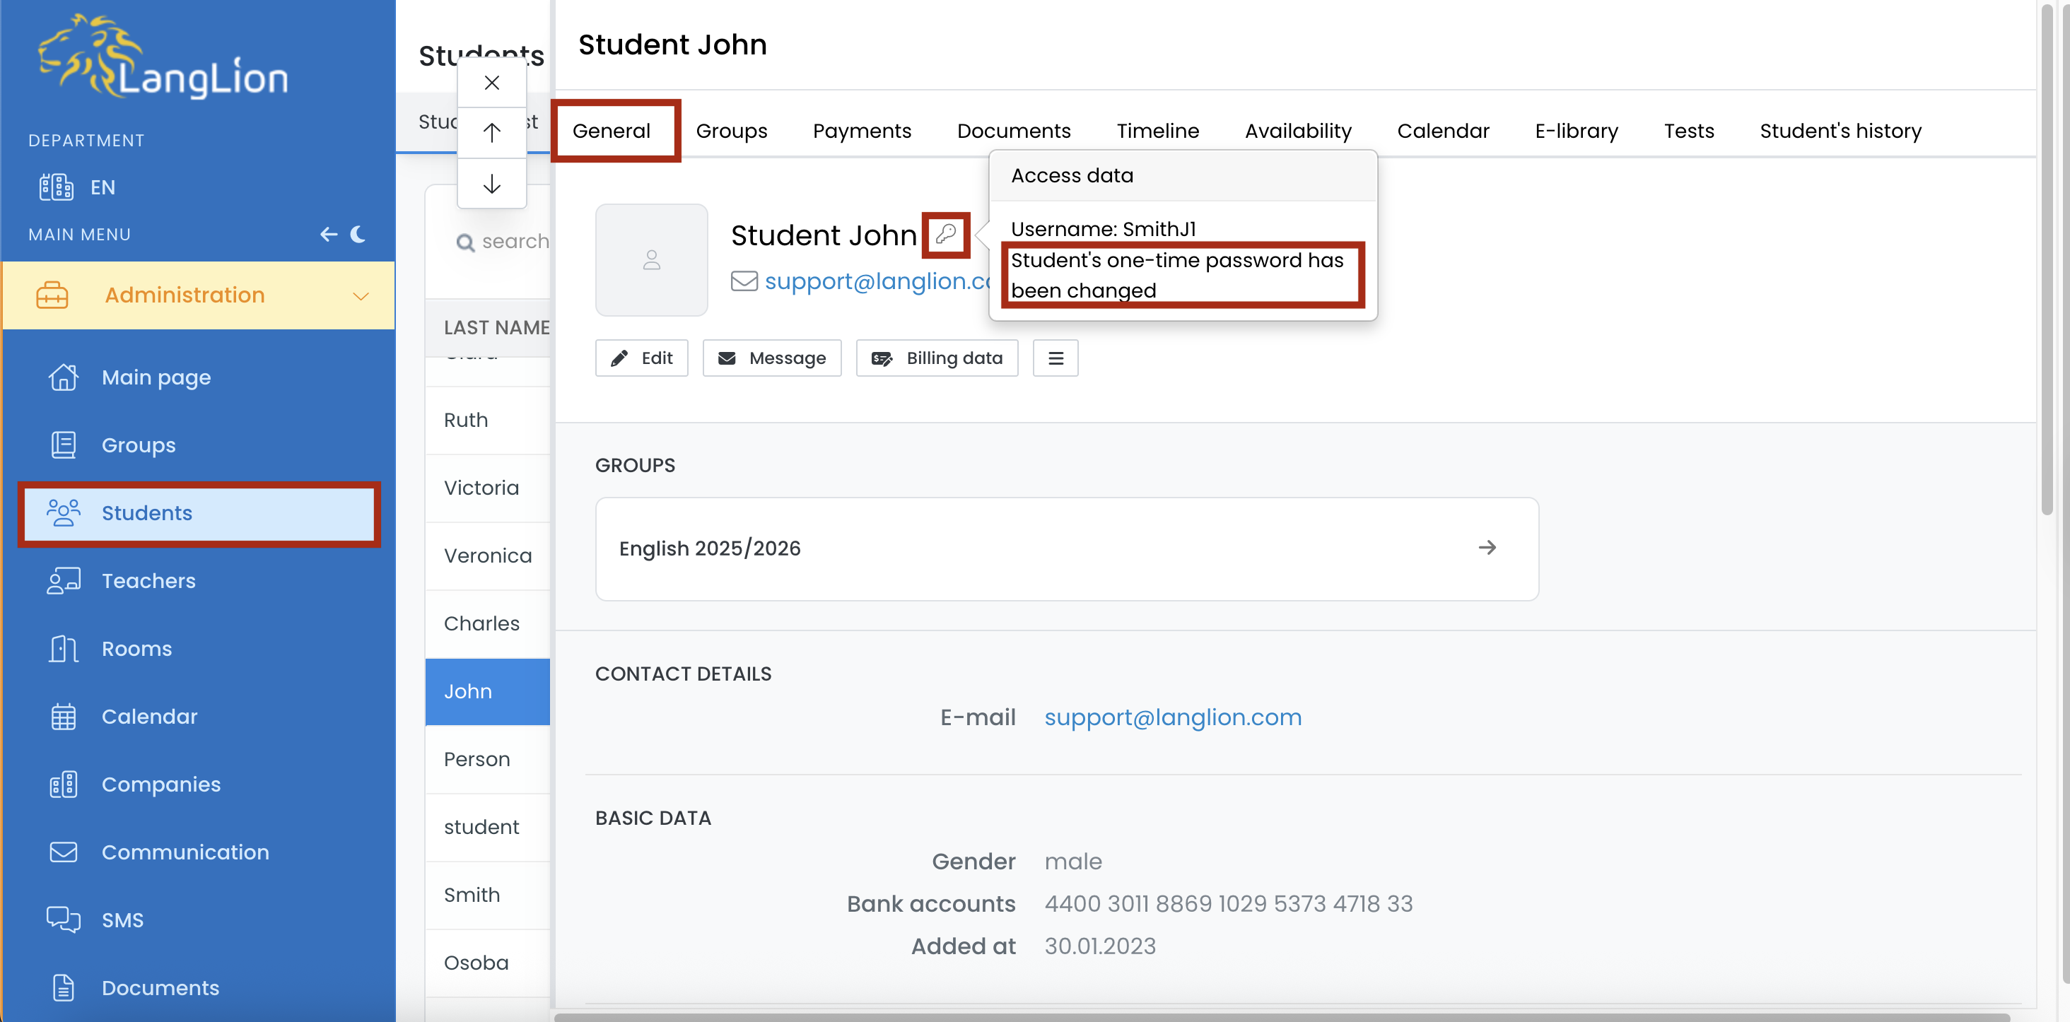This screenshot has width=2070, height=1022.
Task: Open the hamburger more-options menu
Action: [x=1055, y=358]
